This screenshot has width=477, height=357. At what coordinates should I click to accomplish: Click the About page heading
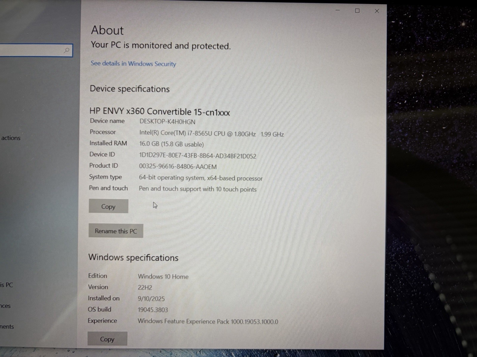tap(107, 30)
